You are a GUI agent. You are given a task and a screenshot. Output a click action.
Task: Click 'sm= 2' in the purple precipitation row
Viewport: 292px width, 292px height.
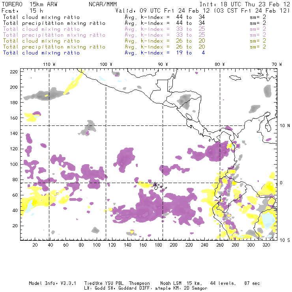coord(258,35)
